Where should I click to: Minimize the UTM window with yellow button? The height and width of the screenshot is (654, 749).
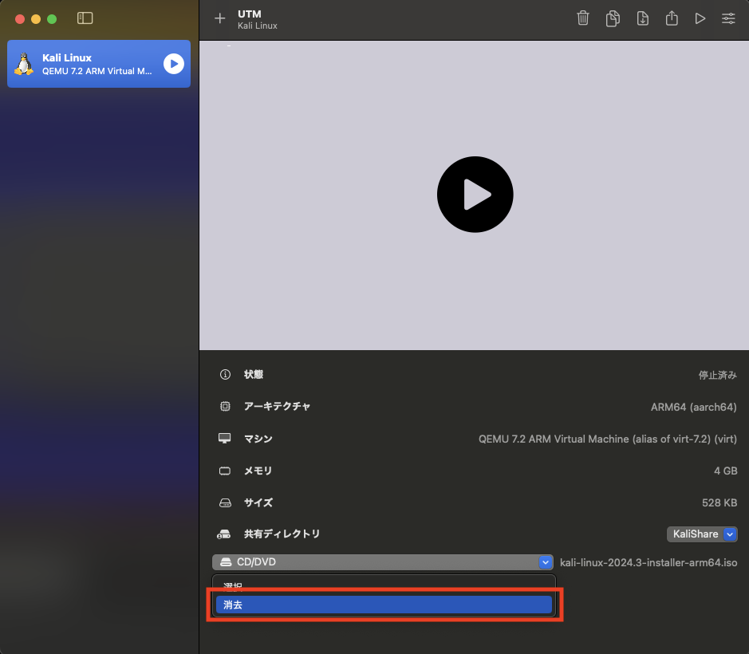(x=36, y=18)
